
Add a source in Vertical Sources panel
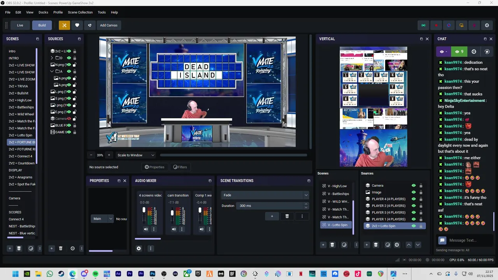coord(366,245)
